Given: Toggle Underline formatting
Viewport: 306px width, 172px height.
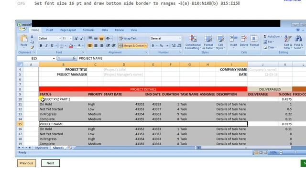Looking at the screenshot, I should coord(52,46).
